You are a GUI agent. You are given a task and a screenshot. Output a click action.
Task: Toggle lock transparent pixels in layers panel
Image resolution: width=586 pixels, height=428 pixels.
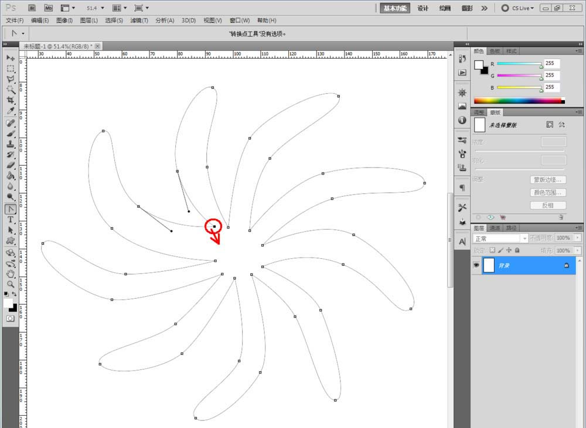click(492, 250)
